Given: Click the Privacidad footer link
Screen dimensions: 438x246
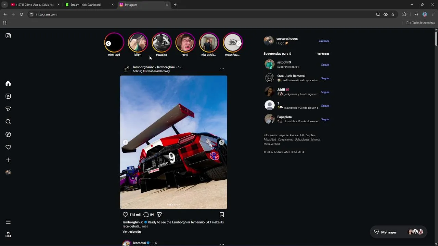Looking at the screenshot, I should (x=270, y=140).
